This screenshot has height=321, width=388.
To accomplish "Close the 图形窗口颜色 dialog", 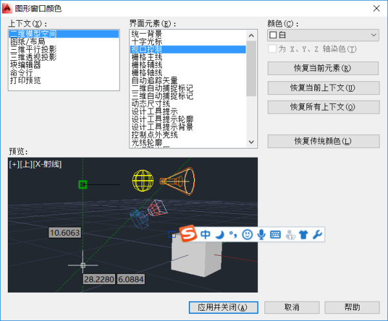I will pyautogui.click(x=376, y=8).
